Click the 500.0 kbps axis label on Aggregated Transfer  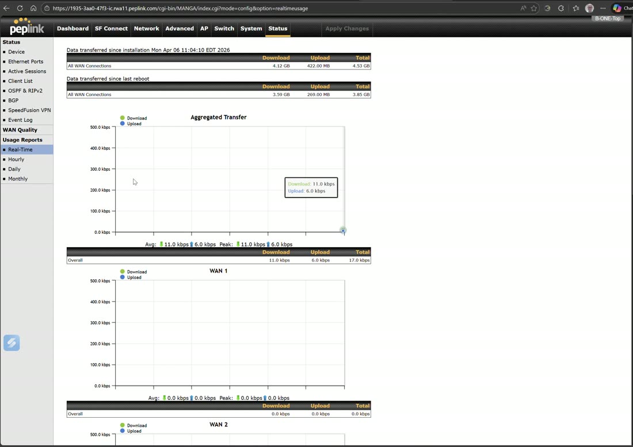[x=100, y=128]
